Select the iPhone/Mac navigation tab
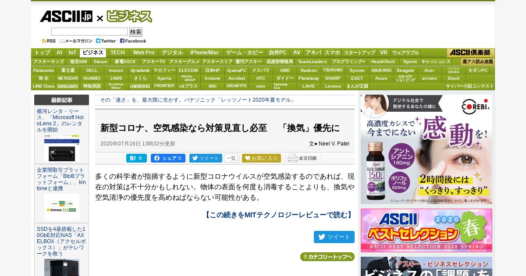The height and width of the screenshot is (276, 526). [204, 53]
